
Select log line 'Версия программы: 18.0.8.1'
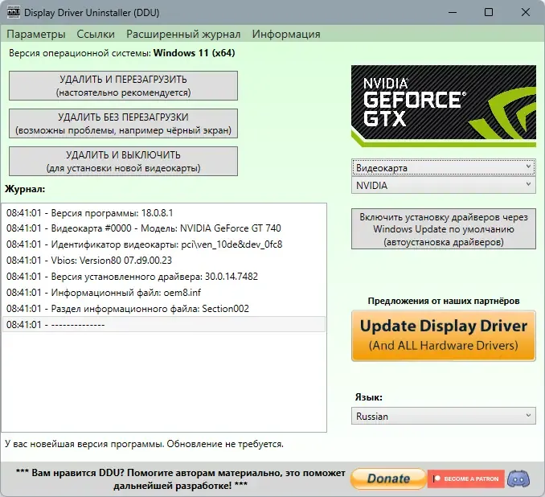(164, 212)
